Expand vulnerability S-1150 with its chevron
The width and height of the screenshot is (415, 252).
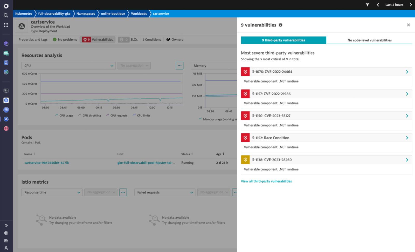407,116
